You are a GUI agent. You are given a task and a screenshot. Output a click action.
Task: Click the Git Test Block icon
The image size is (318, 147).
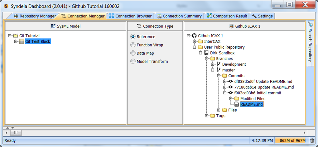pyautogui.click(x=22, y=41)
